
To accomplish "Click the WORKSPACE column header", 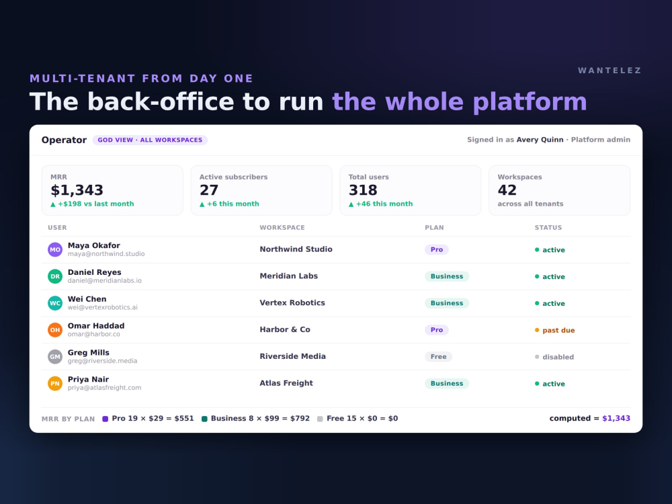I will pyautogui.click(x=282, y=228).
